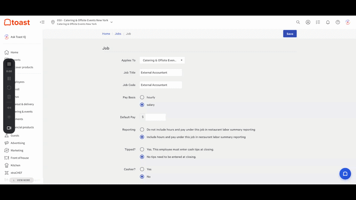Click the help question mark icon
Image resolution: width=356 pixels, height=200 pixels.
coord(338,22)
